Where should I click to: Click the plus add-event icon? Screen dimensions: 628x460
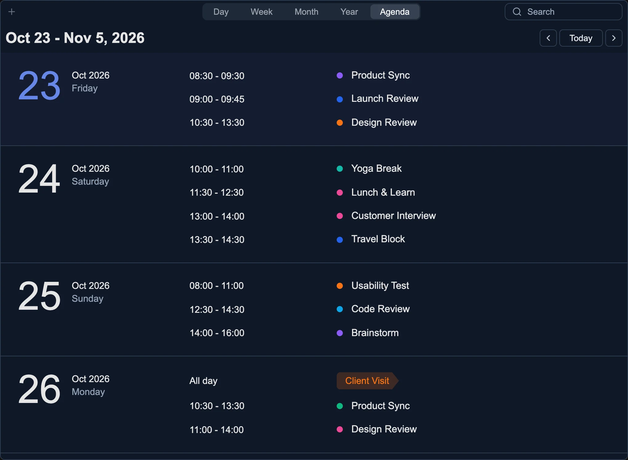(x=12, y=12)
